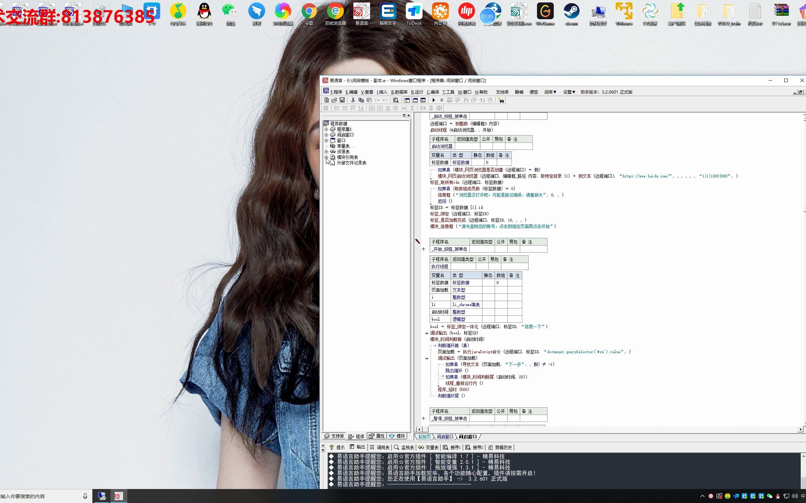Click the find/search toolbar icon

coord(396,100)
